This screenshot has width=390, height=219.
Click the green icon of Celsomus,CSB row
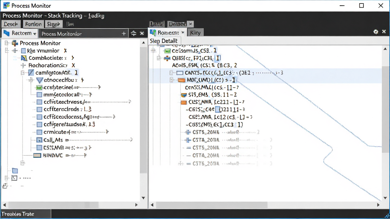(x=168, y=51)
